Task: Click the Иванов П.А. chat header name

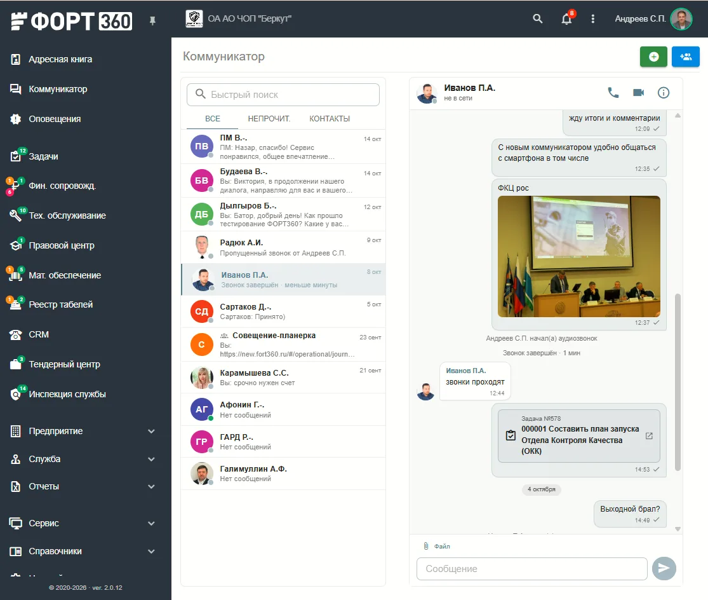Action: pos(470,88)
